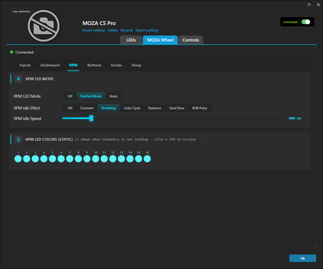
Task: Recolor RPM LED 2 swatch
Action: pos(27,159)
